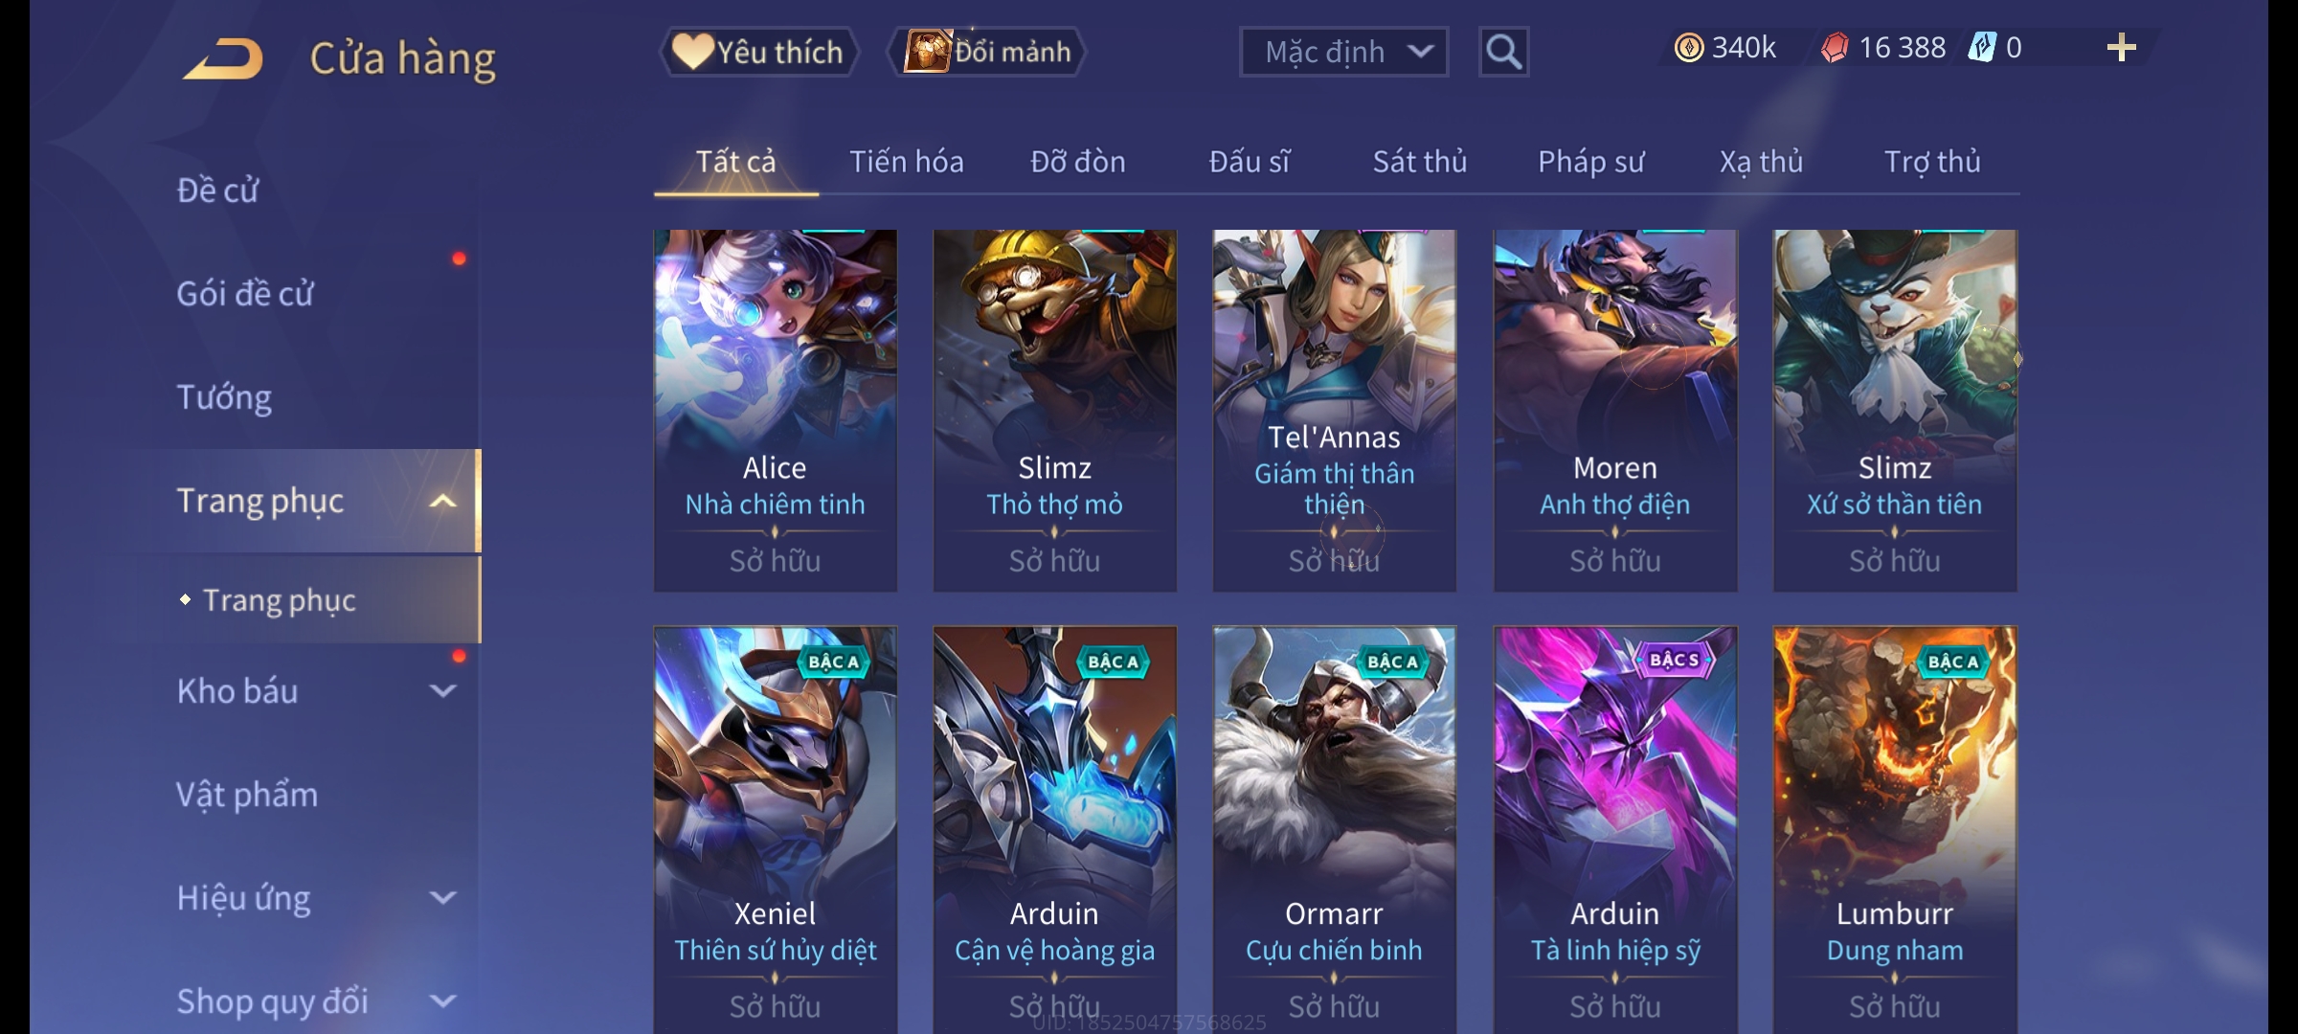
Task: Open Yêu thích favorites heart button
Action: click(x=758, y=52)
